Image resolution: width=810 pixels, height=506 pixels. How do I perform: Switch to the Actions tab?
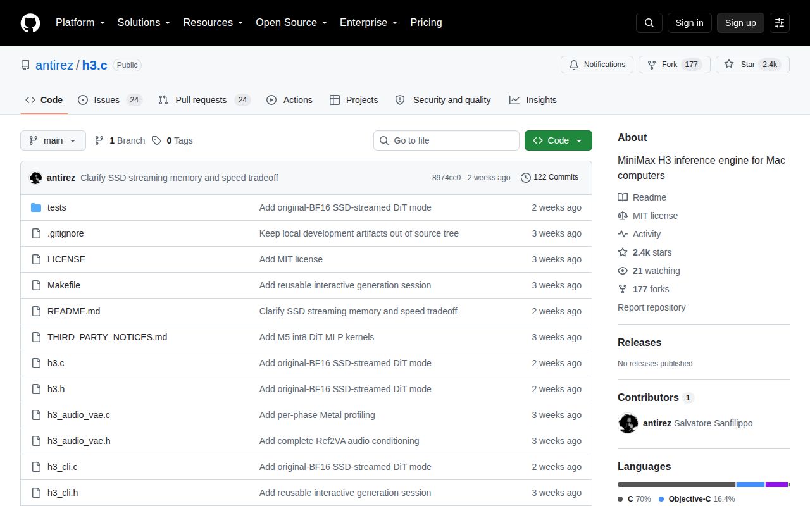(x=289, y=100)
